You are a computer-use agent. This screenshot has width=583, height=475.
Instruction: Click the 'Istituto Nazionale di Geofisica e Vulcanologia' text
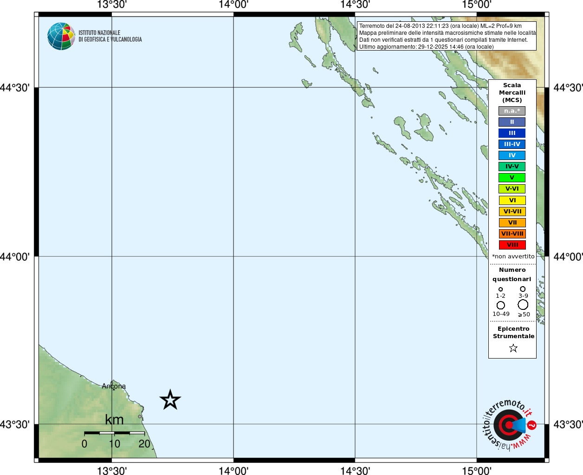coord(110,36)
